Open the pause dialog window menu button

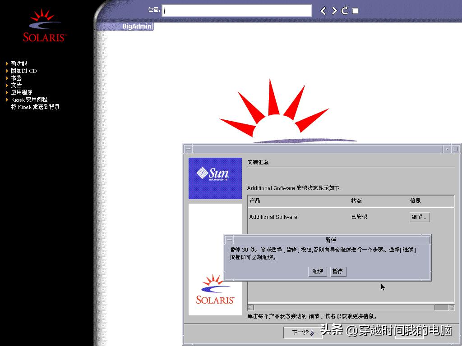(229, 240)
